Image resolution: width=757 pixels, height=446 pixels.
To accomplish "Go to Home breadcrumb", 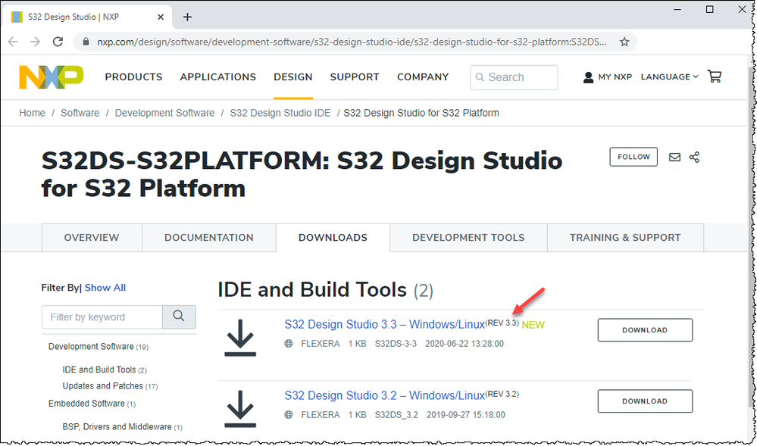I will [x=33, y=113].
